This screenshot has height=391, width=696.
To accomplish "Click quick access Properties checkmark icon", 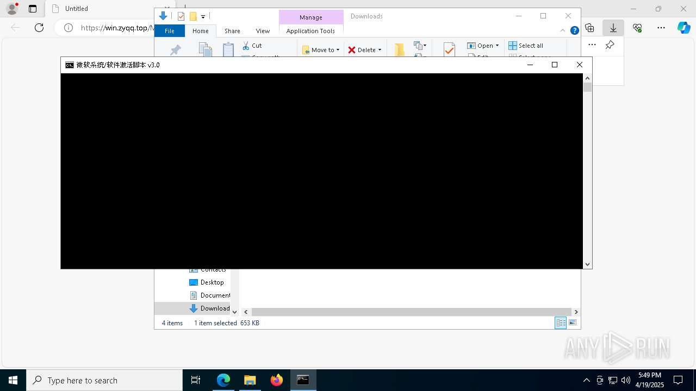I will click(x=181, y=16).
